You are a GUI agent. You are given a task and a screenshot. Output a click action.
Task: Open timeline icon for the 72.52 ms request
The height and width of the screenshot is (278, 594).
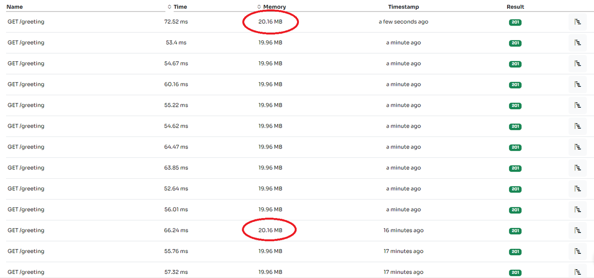coord(577,22)
